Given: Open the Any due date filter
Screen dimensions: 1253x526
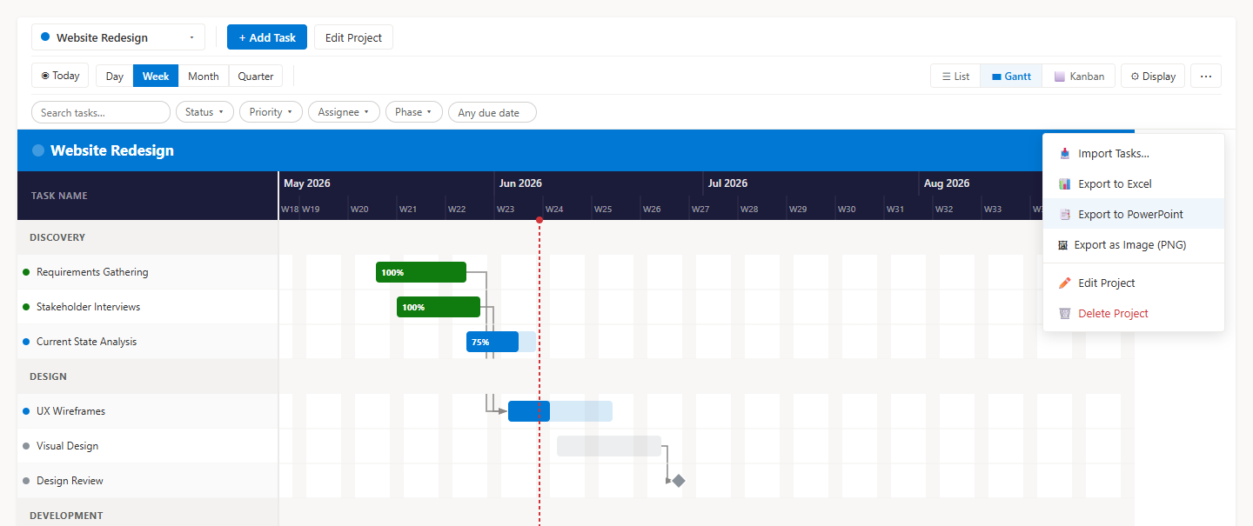Looking at the screenshot, I should 492,112.
